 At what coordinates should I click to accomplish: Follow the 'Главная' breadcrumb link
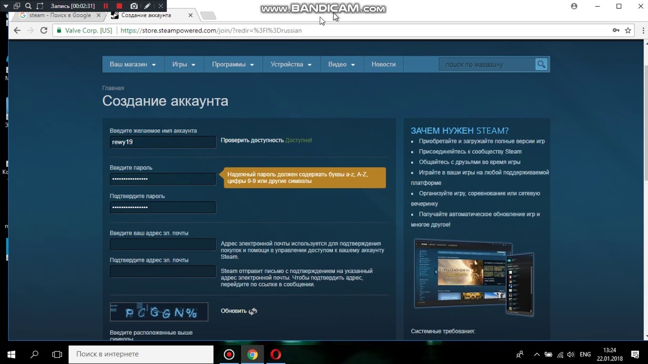113,88
